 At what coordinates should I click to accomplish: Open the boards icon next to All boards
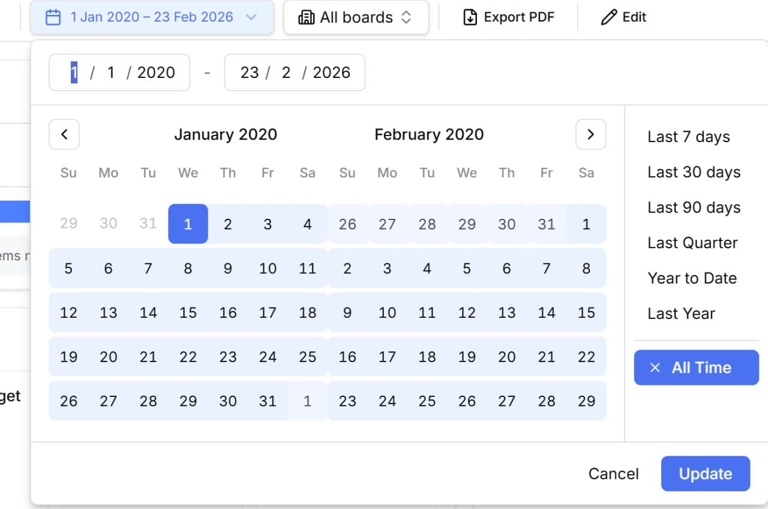click(307, 17)
